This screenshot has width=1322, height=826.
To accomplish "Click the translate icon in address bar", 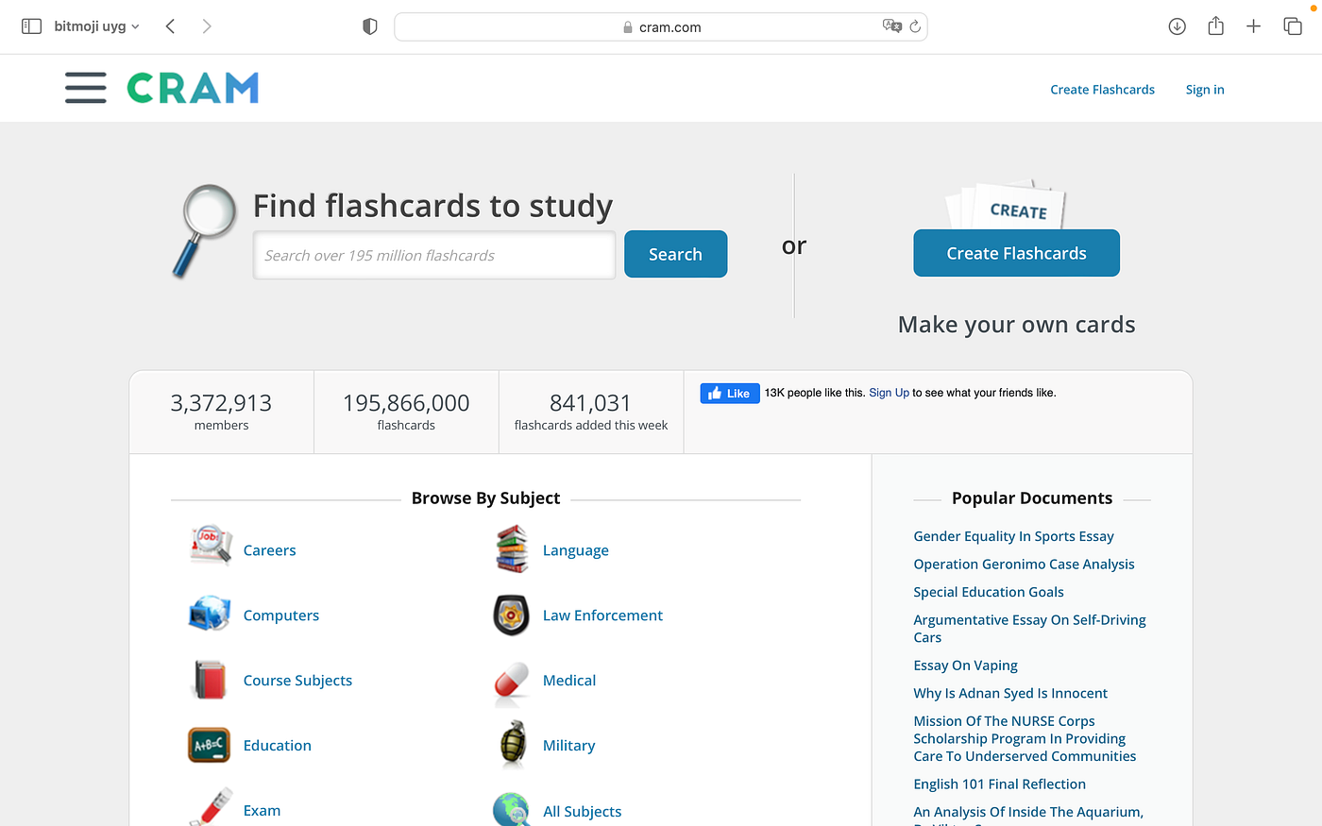I will coord(891,26).
